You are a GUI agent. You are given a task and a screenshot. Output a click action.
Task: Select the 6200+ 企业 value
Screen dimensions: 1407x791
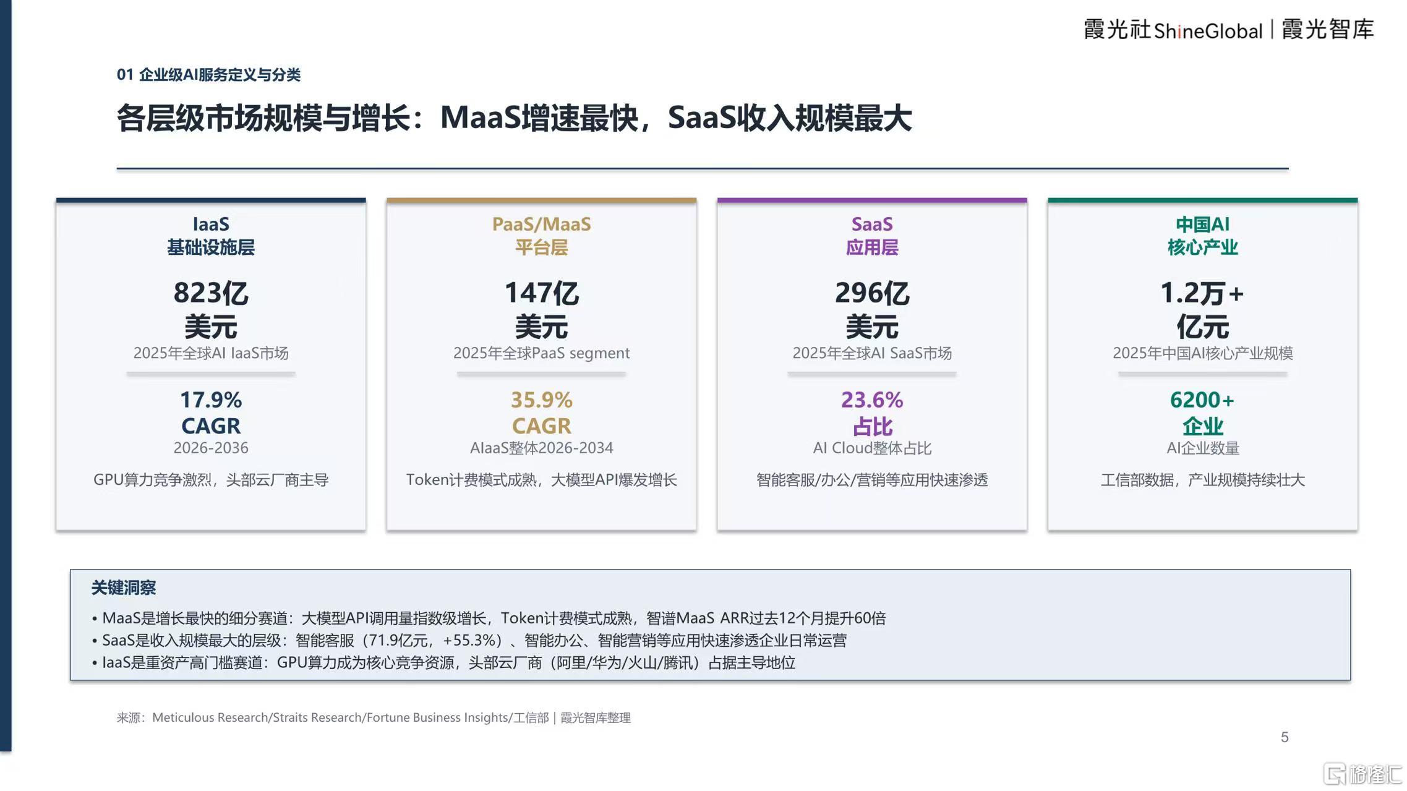tap(1203, 413)
